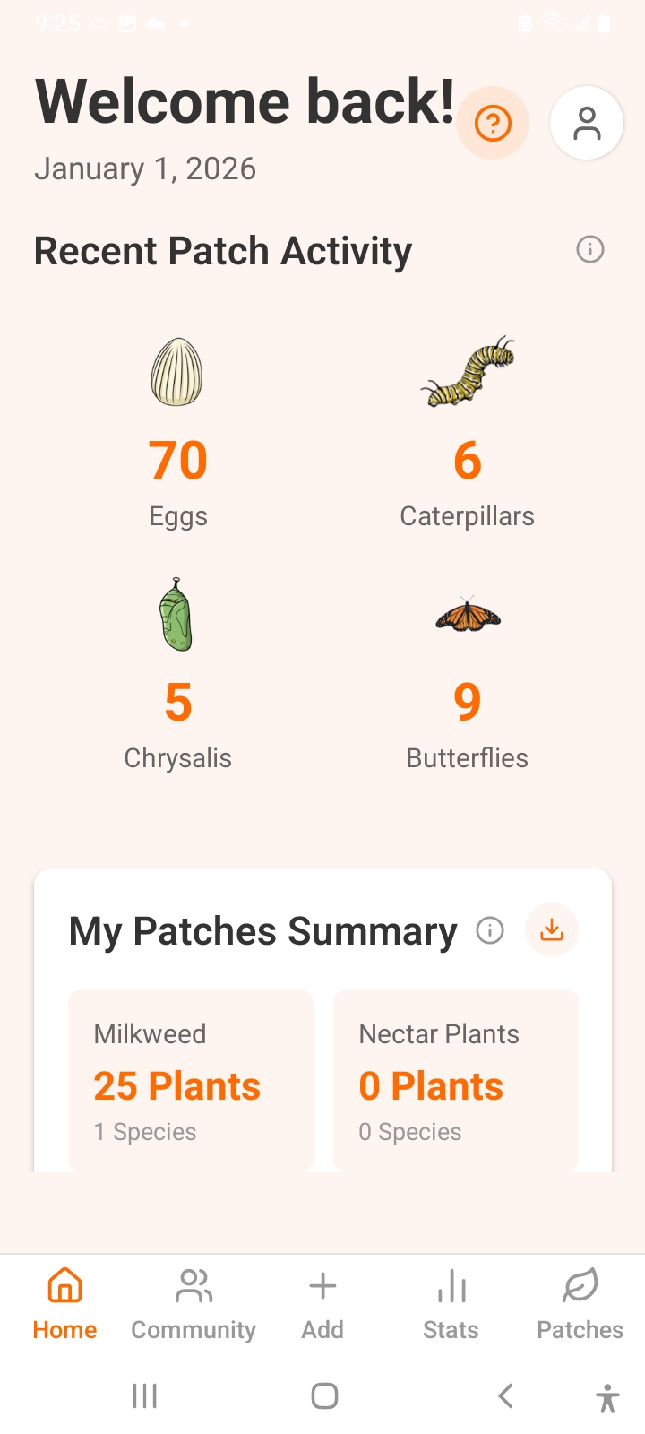Tap the 70 Eggs count
Viewport: 645px width, 1434px height.
click(178, 461)
